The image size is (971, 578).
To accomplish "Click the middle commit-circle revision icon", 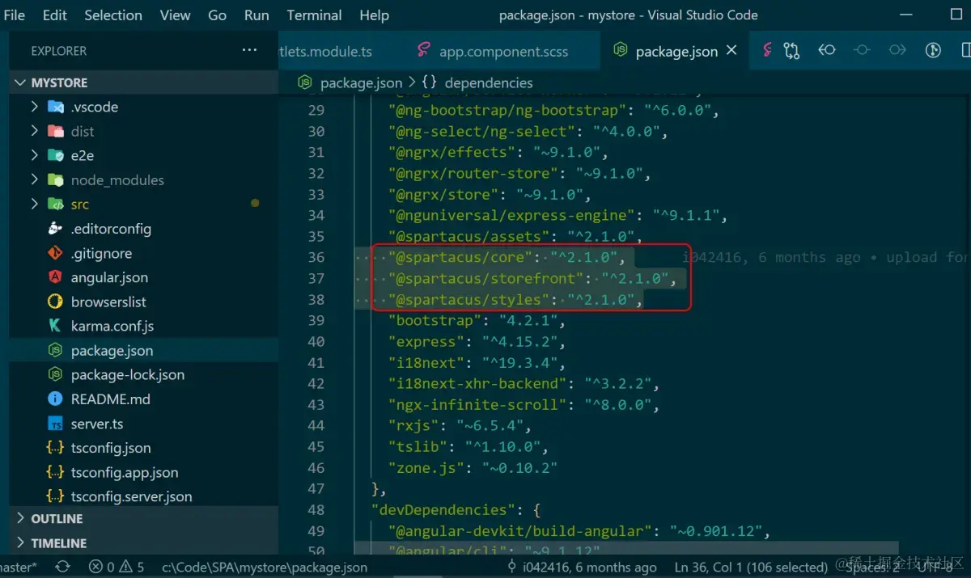I will 862,50.
